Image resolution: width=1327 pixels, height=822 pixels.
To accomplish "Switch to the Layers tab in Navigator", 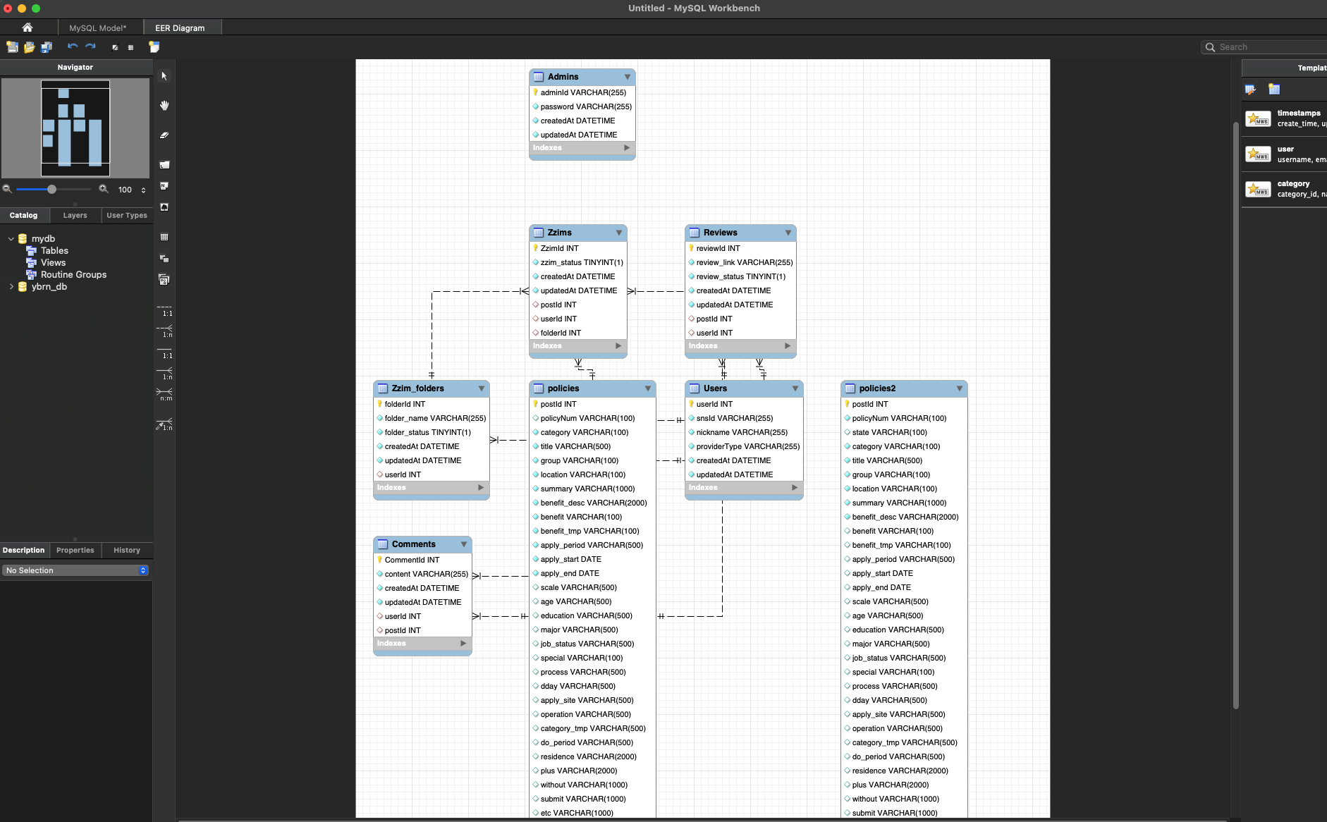I will click(x=75, y=215).
